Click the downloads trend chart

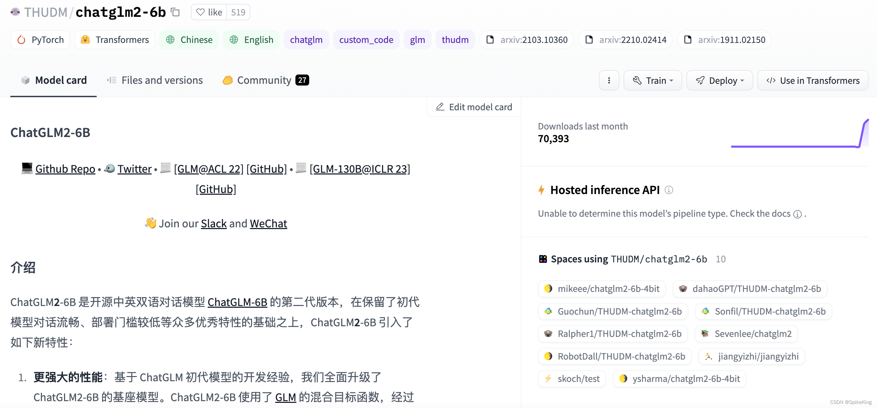[x=800, y=133]
